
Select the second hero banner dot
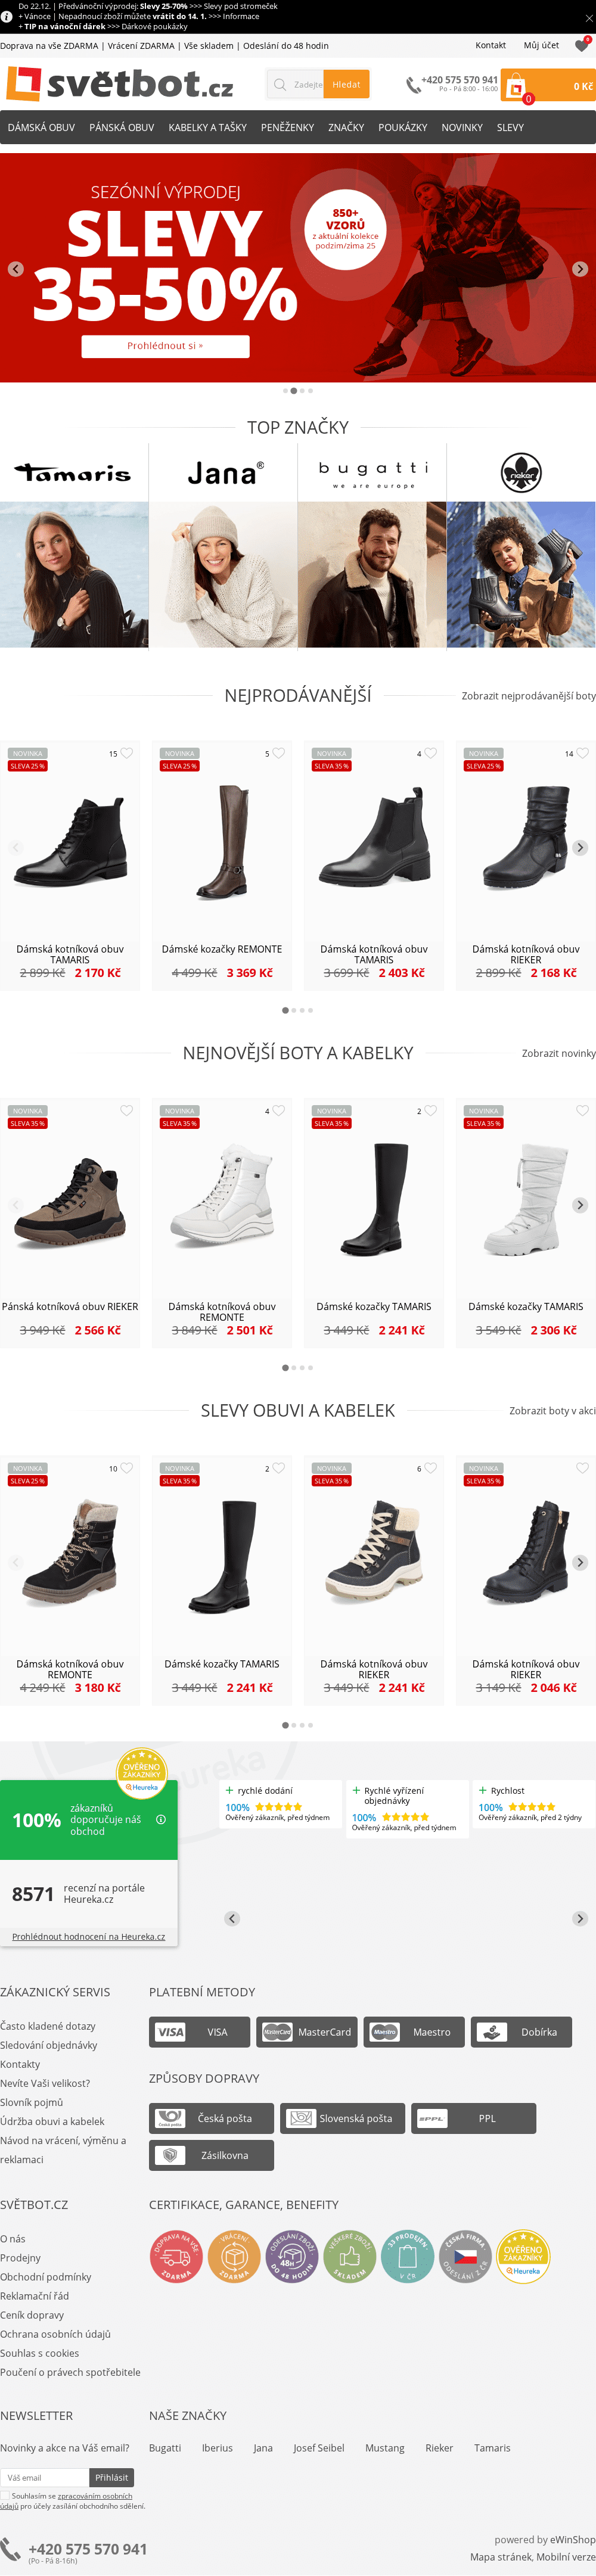point(293,391)
